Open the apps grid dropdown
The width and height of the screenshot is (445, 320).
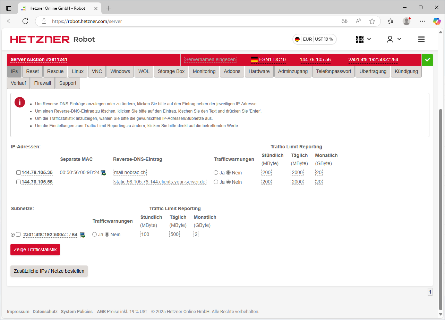pos(363,39)
